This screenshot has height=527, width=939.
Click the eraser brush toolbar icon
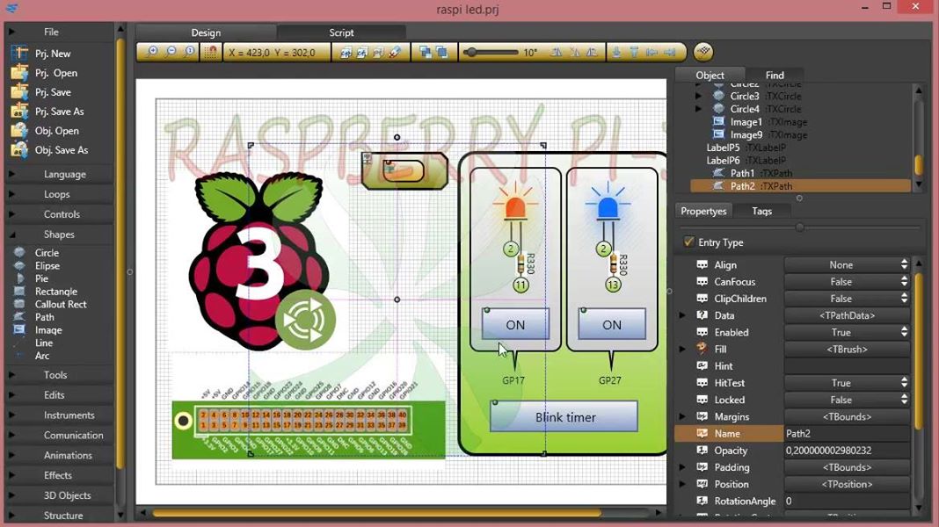click(x=395, y=52)
